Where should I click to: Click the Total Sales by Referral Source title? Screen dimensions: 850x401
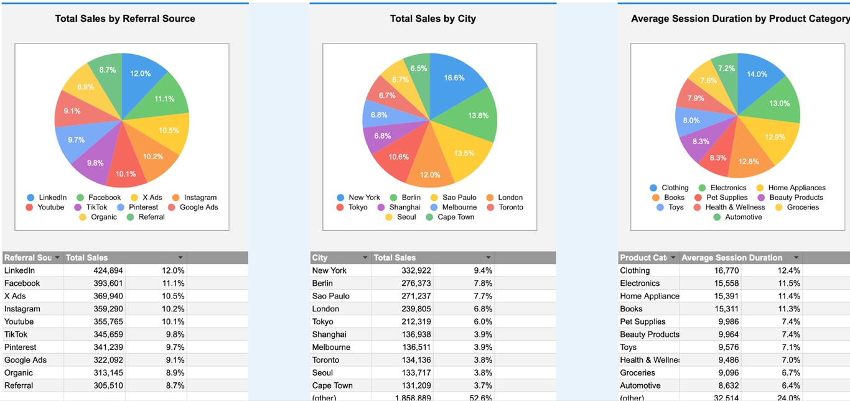click(125, 19)
